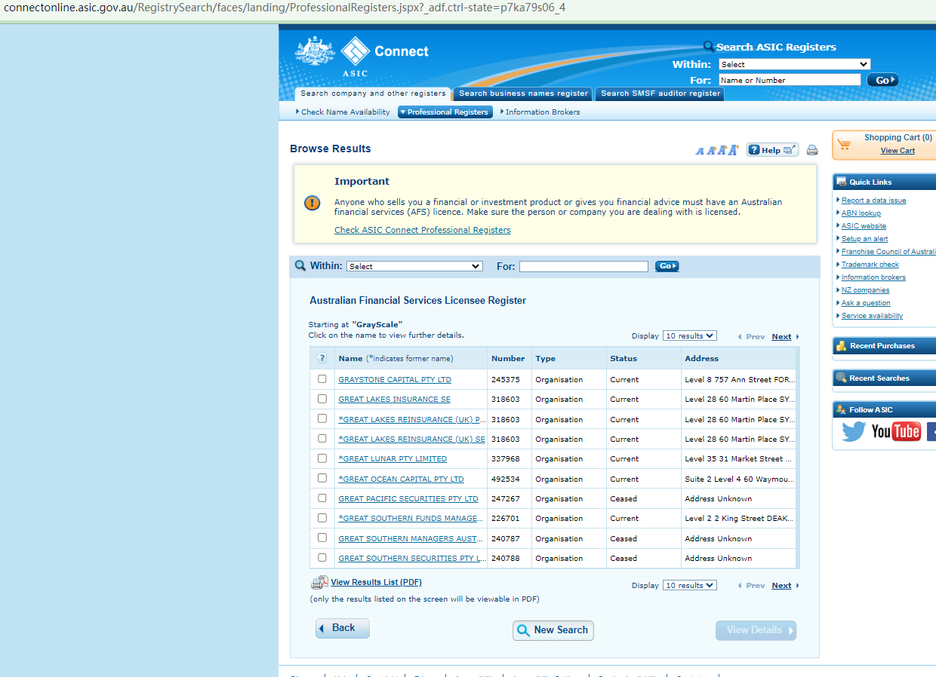Click the Quick Links panel header icon

point(841,182)
